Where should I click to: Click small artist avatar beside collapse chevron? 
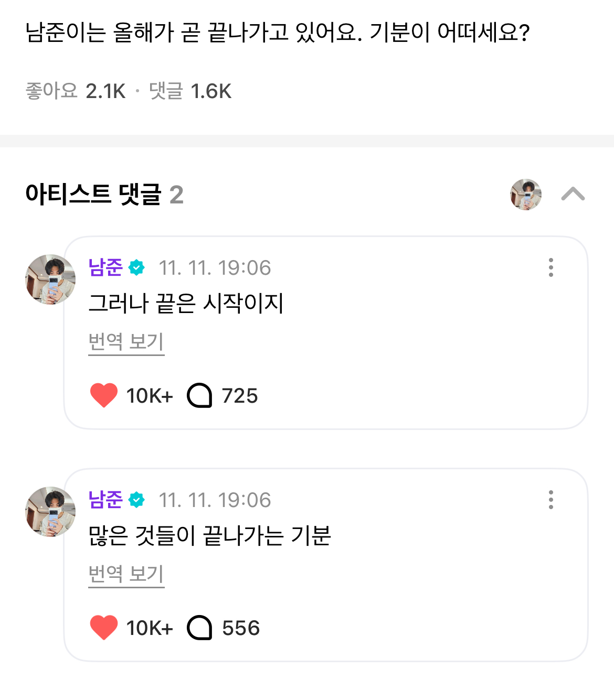click(x=526, y=195)
